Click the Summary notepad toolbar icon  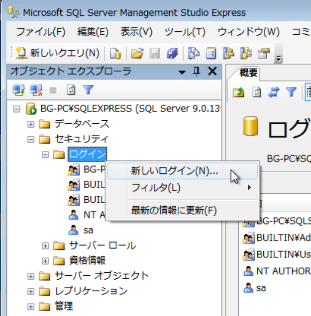click(211, 53)
